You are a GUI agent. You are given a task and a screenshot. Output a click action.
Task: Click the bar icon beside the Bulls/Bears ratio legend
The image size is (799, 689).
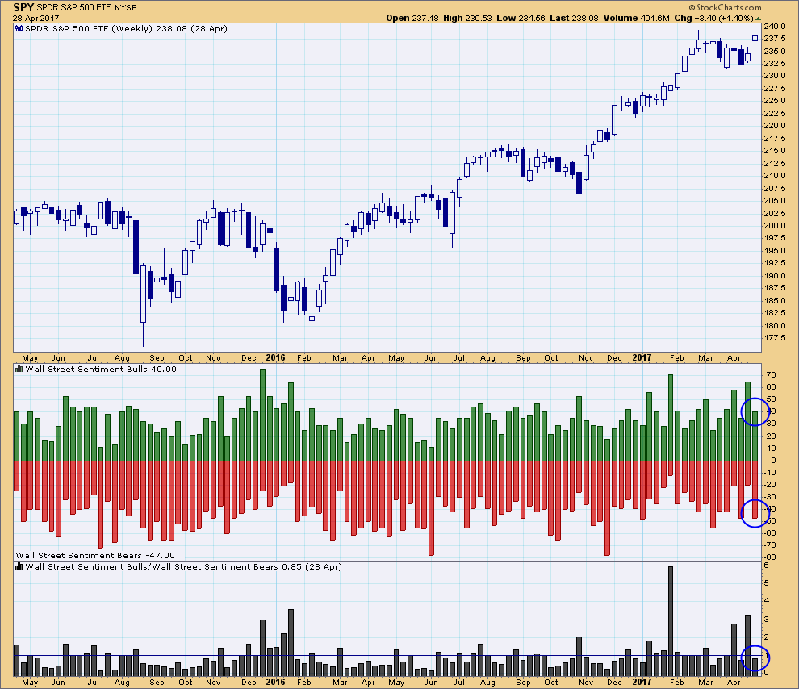[x=19, y=567]
